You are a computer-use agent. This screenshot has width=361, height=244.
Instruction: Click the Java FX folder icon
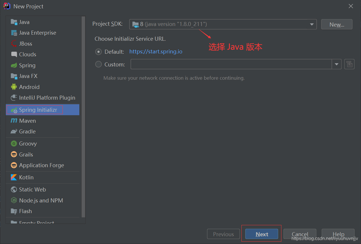click(x=14, y=76)
